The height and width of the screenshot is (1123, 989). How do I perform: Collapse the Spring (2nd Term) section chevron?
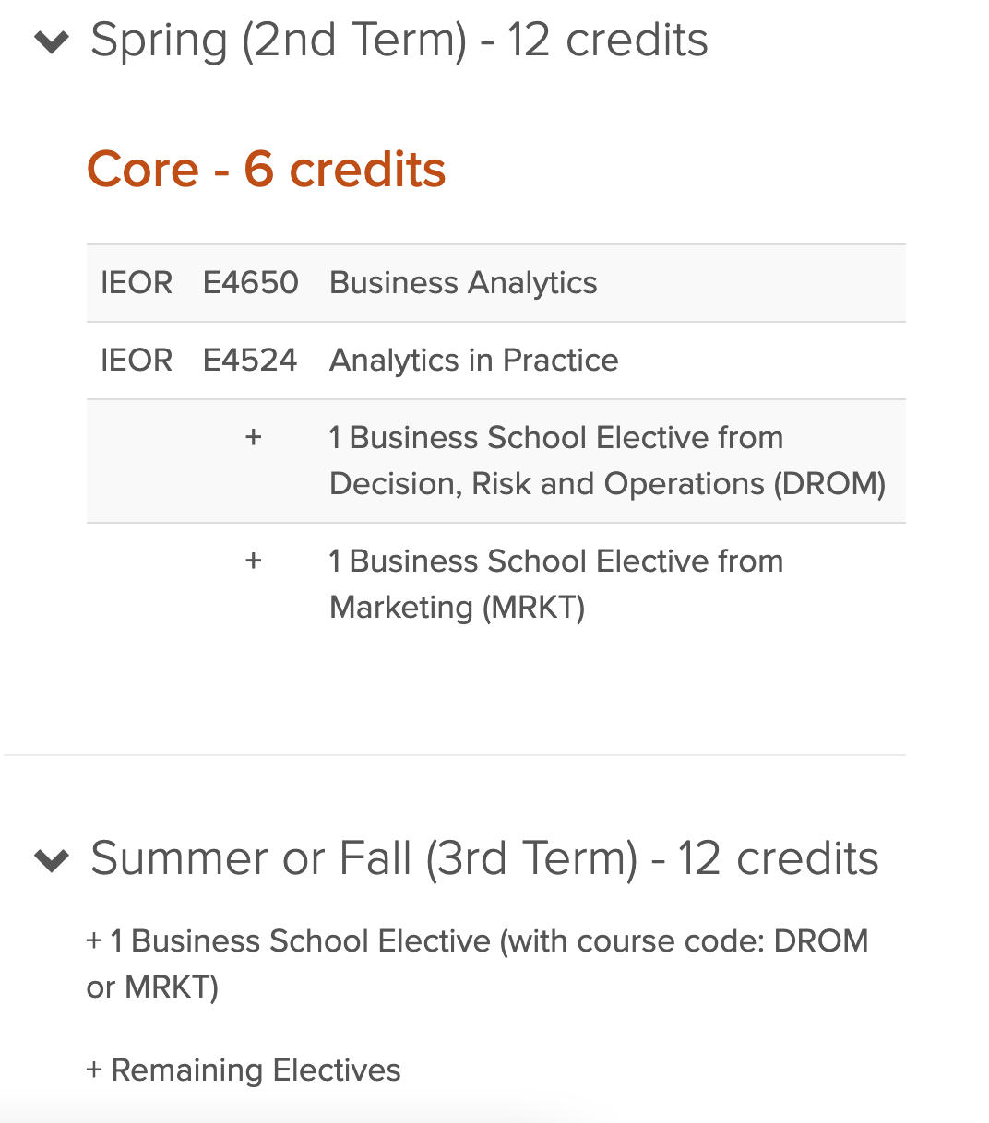pos(52,42)
